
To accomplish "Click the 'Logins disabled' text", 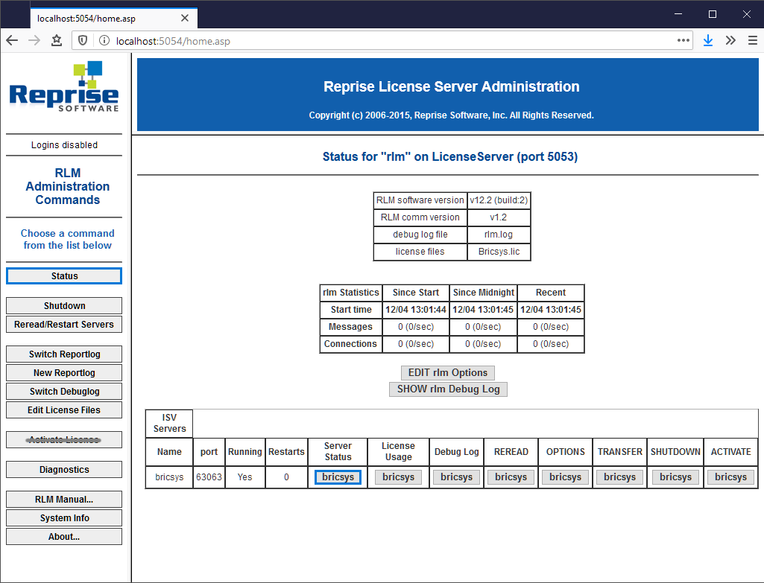I will click(x=64, y=145).
